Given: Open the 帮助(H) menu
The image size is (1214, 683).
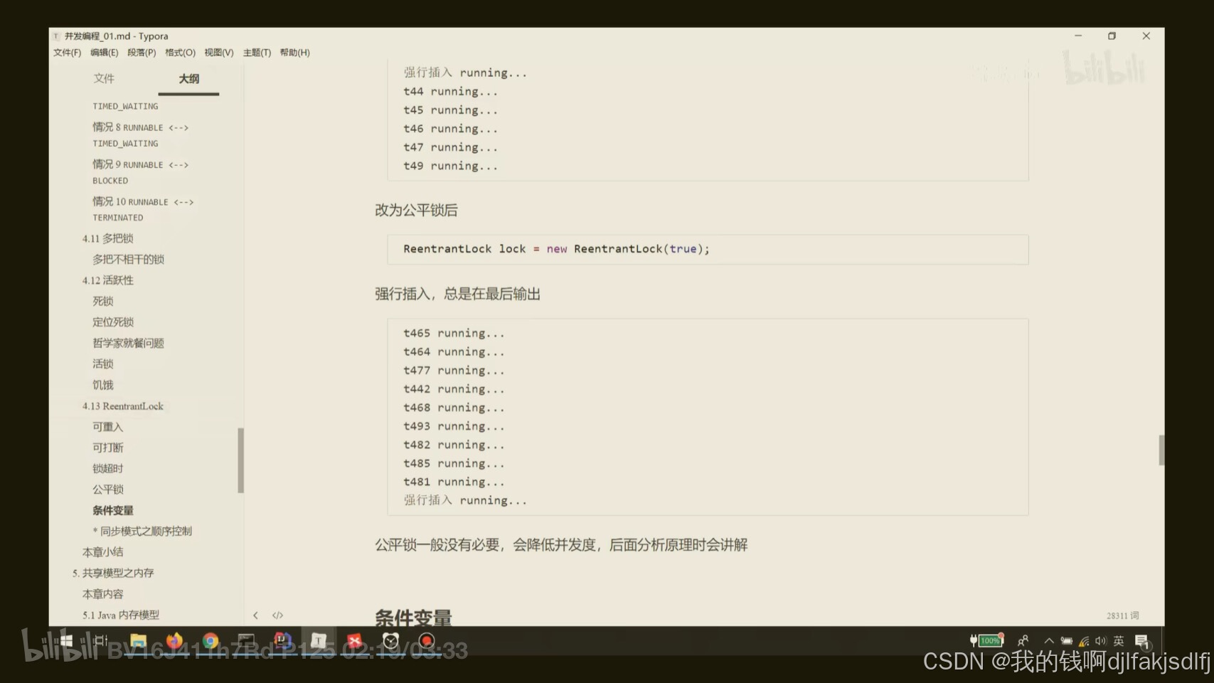Looking at the screenshot, I should click(x=294, y=53).
